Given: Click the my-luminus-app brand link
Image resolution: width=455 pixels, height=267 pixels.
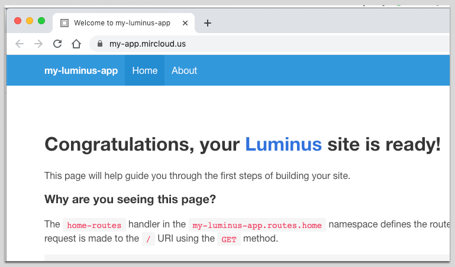Looking at the screenshot, I should tap(81, 70).
